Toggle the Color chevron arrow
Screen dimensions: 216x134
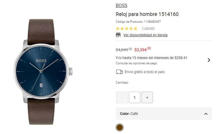click(x=206, y=114)
